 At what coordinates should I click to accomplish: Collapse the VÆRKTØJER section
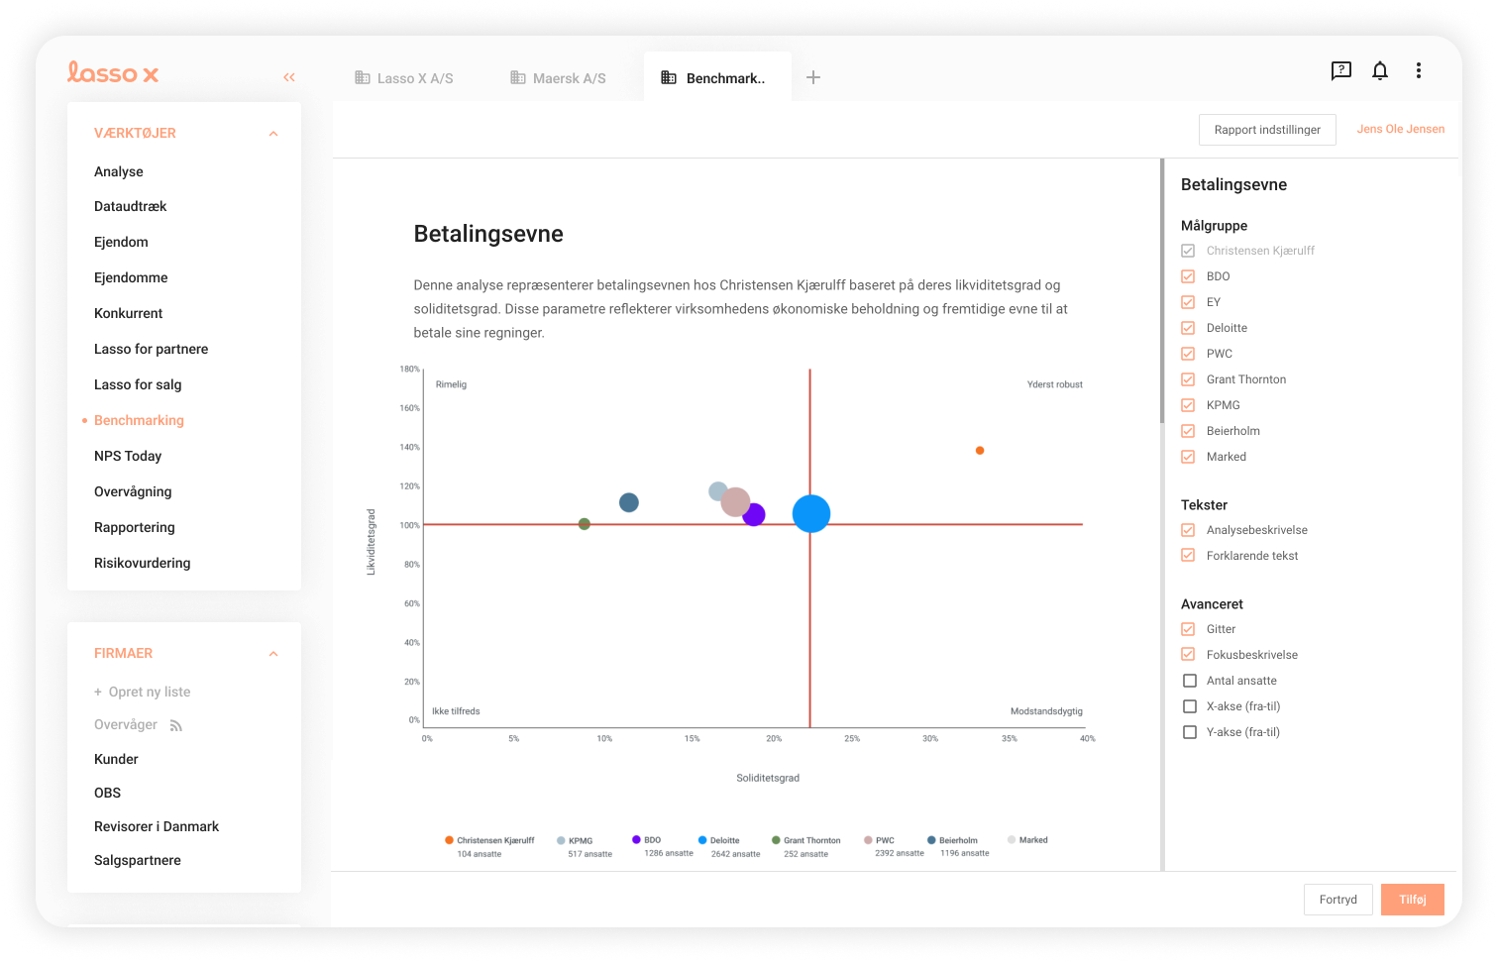[273, 134]
